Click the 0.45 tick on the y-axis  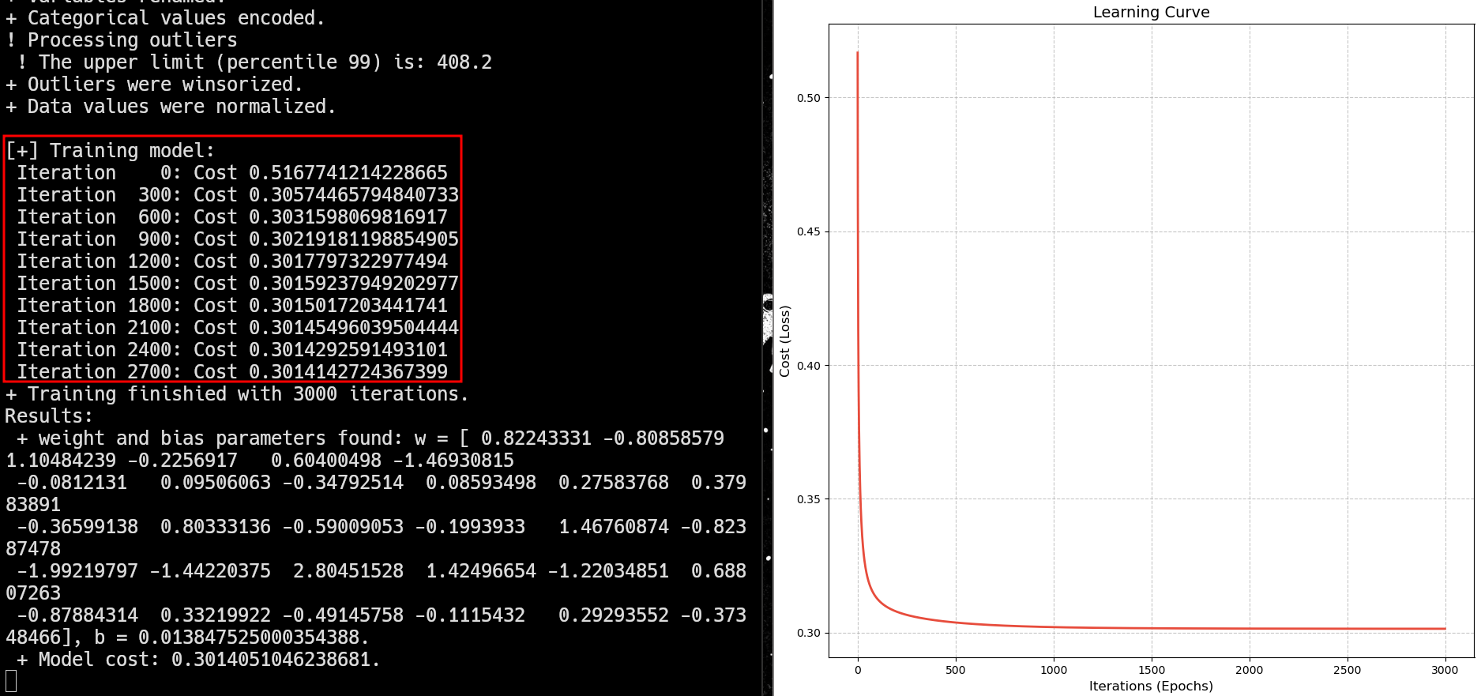tap(809, 231)
